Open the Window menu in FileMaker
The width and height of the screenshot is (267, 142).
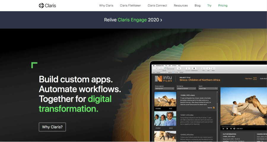point(174,66)
